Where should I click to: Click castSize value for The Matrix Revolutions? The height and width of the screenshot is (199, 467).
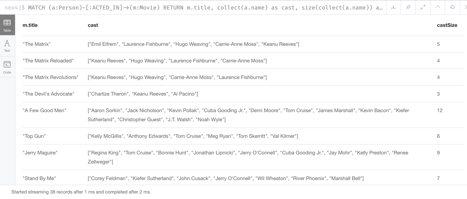(x=438, y=77)
